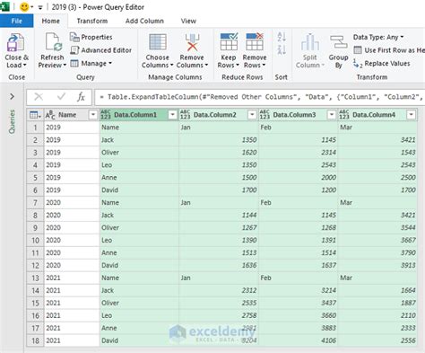Click the fx function icon
The image size is (425, 353).
point(81,97)
